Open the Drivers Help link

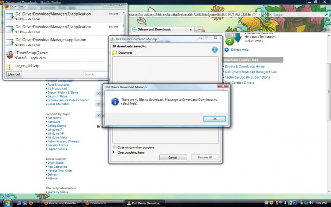[240, 49]
